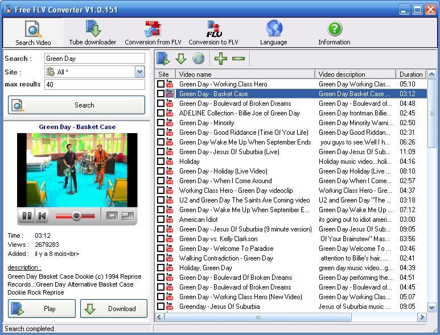Click the video preview thumbnail
Screen dimensions: 440x335
(x=77, y=170)
